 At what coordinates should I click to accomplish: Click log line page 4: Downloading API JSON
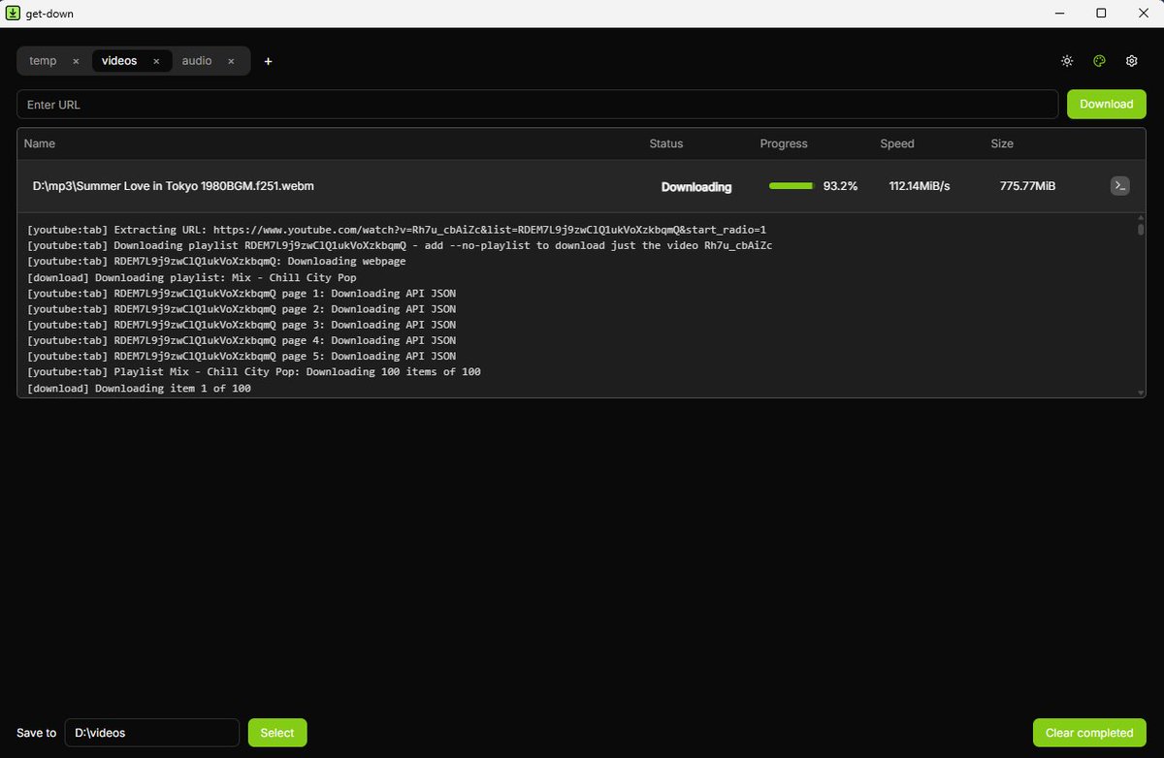point(242,340)
